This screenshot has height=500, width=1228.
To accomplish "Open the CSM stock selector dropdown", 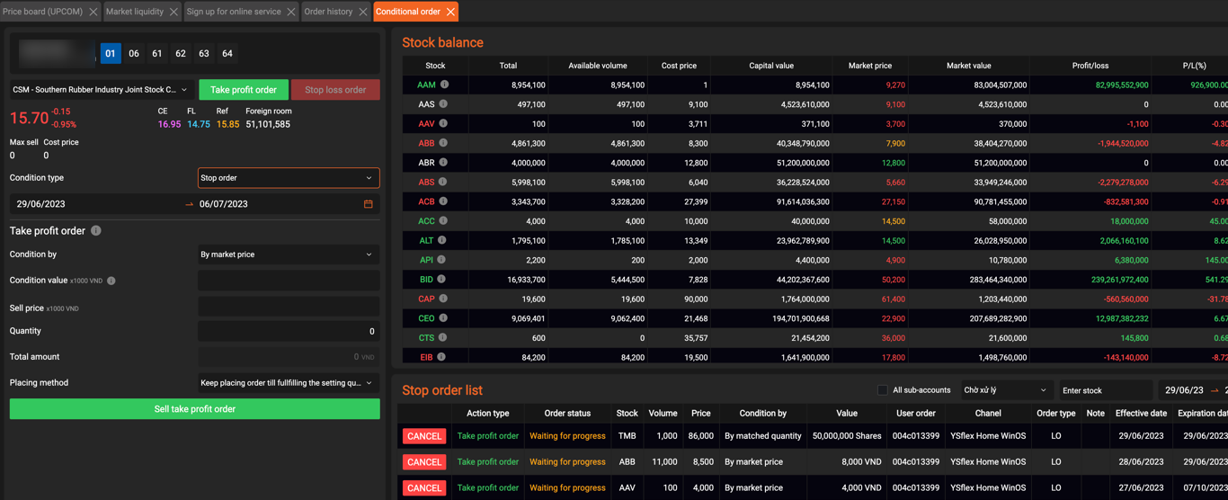I will coord(100,90).
